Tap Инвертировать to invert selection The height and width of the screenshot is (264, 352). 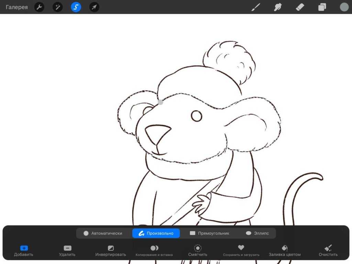[111, 251]
